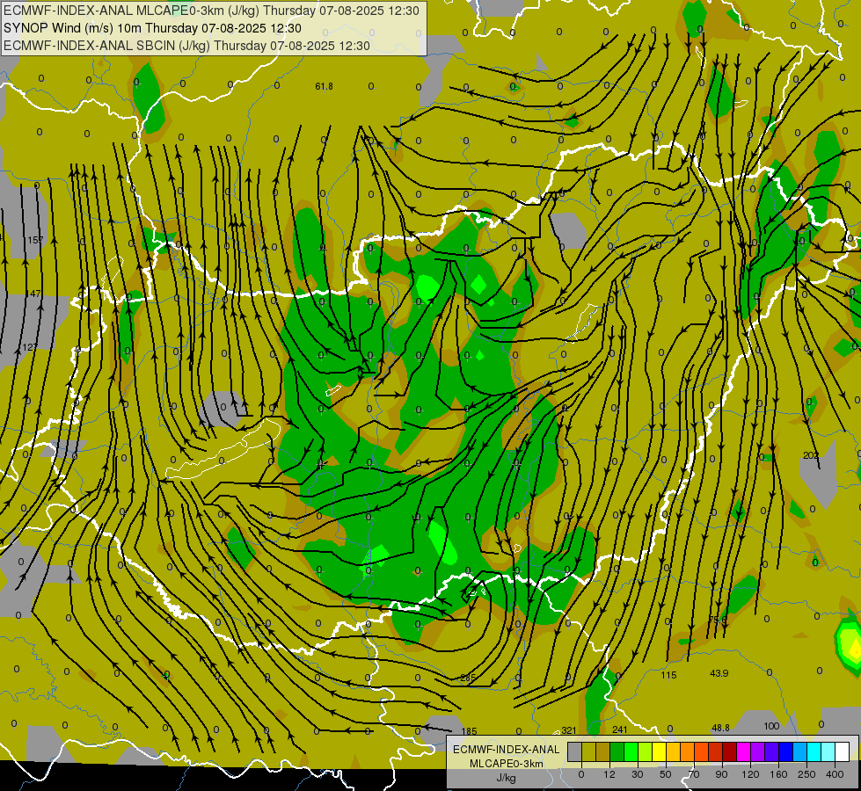
Task: Click the gray swatch in the legend
Action: pyautogui.click(x=575, y=751)
